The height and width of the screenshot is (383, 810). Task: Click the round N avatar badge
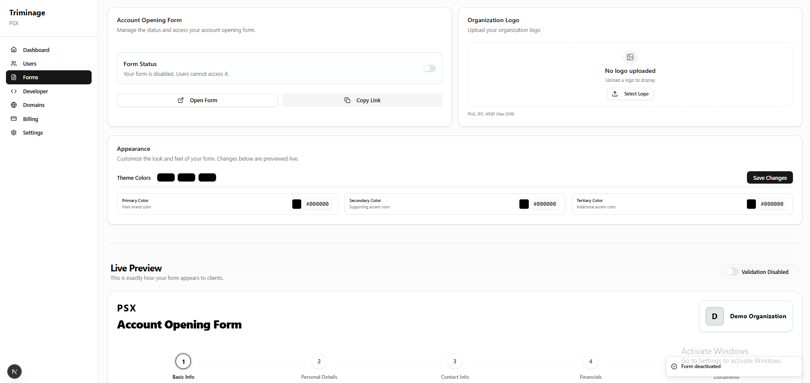(14, 371)
